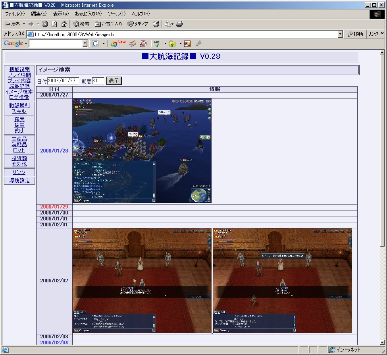Open the dropdown next to folder up icon
Image resolution: width=387 pixels, height=355 pixels.
pyautogui.click(x=181, y=44)
